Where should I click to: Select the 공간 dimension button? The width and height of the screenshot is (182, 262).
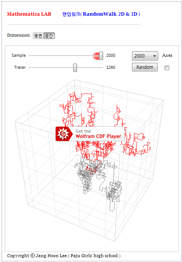point(49,36)
